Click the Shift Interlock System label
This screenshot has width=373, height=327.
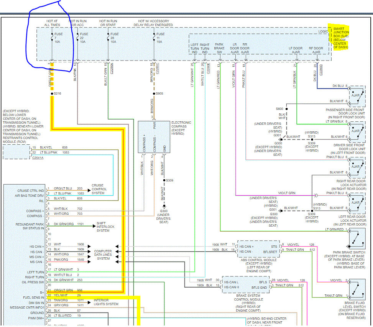(x=105, y=227)
